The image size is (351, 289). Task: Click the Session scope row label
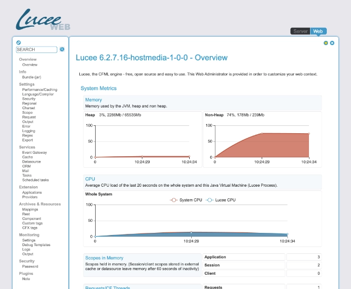click(212, 265)
